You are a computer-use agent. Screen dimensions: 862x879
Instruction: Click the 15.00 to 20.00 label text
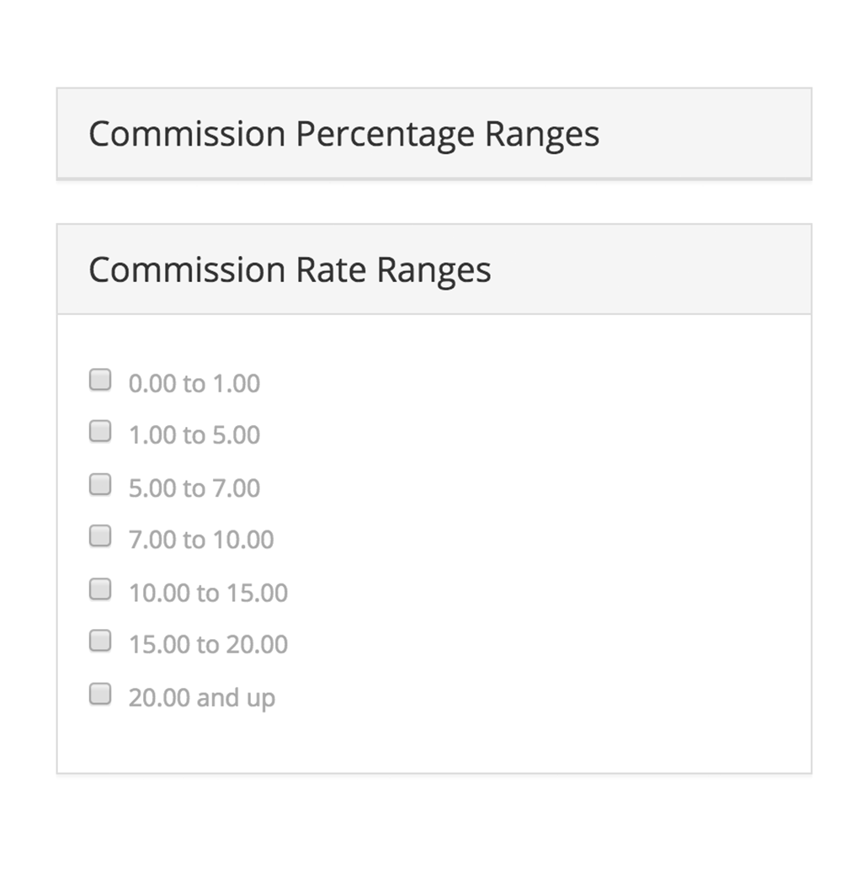pyautogui.click(x=209, y=645)
